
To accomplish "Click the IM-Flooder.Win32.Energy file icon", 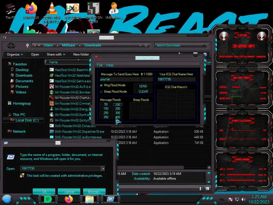I will 51,109.
